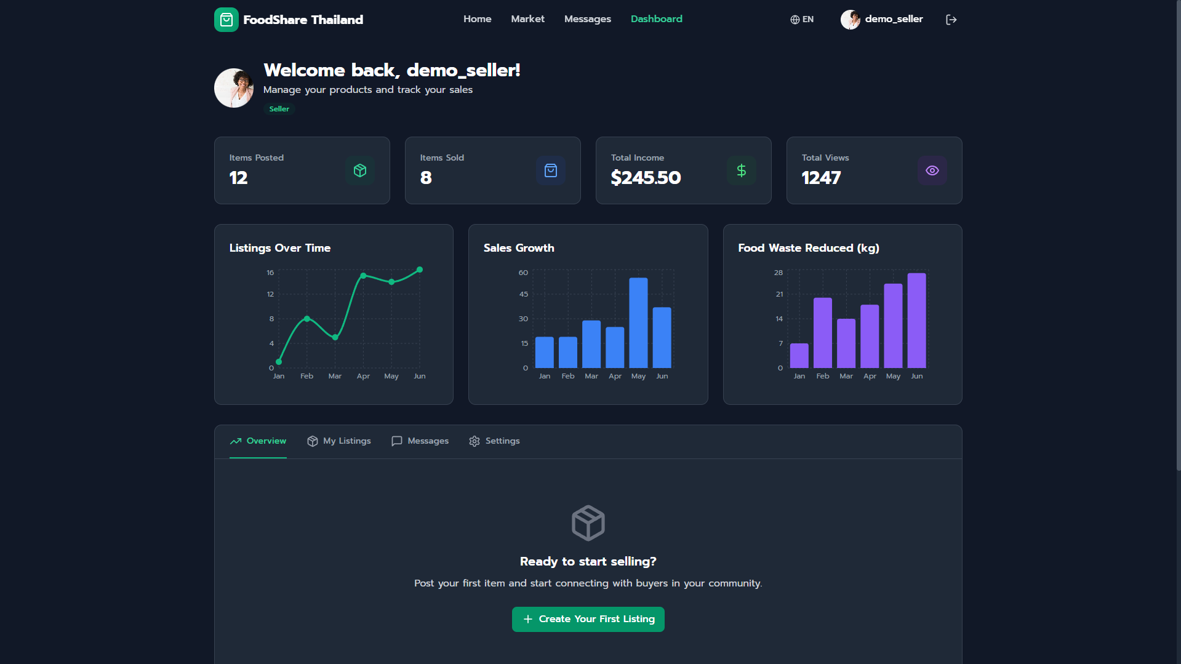Click the demo_seller account name
The image size is (1181, 664).
coord(894,19)
